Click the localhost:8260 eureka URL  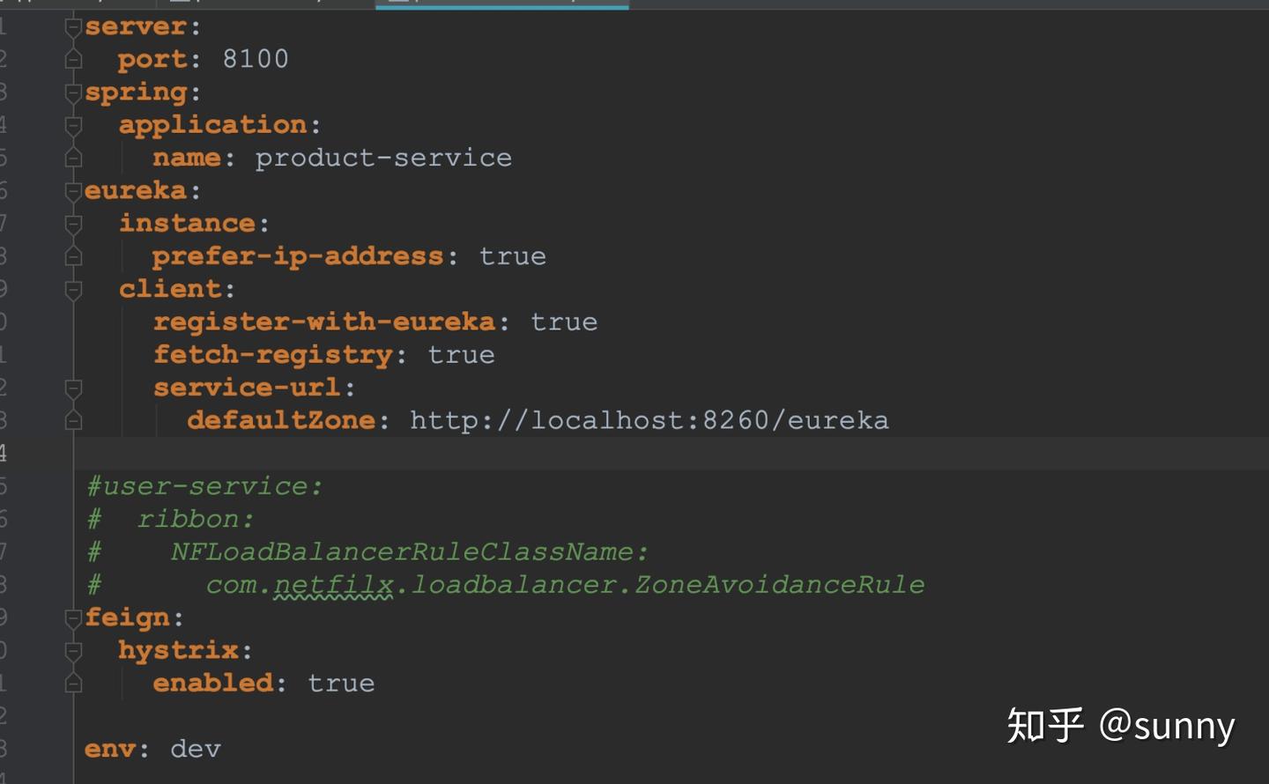coord(649,421)
